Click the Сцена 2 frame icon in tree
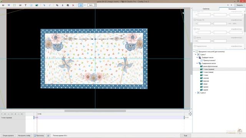246x138 pixels. (x=198, y=93)
